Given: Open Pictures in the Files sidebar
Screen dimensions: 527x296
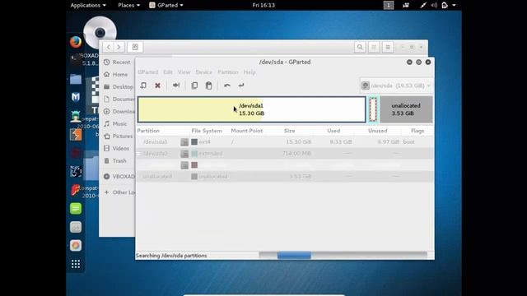Looking at the screenshot, I should [x=117, y=136].
